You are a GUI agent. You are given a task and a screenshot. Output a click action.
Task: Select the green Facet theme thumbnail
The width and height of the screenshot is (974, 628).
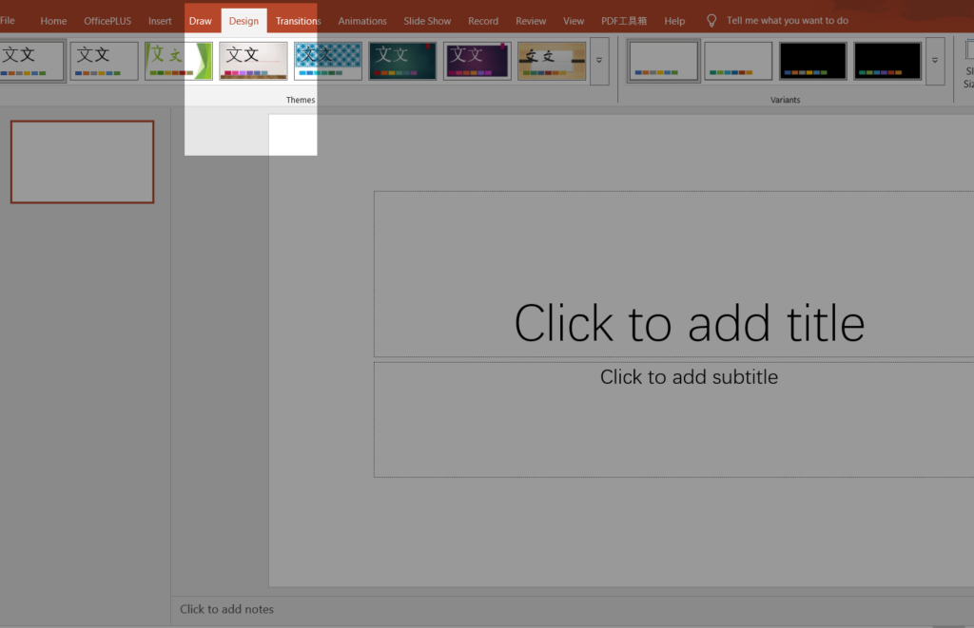178,60
